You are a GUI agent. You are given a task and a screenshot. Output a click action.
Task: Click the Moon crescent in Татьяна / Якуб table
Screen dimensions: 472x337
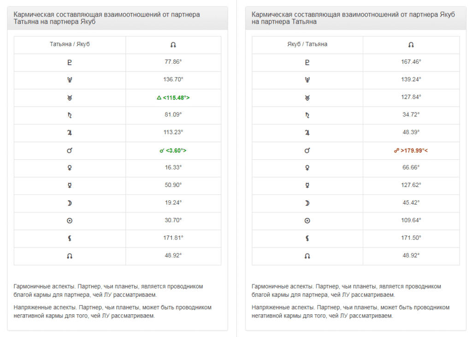(70, 203)
